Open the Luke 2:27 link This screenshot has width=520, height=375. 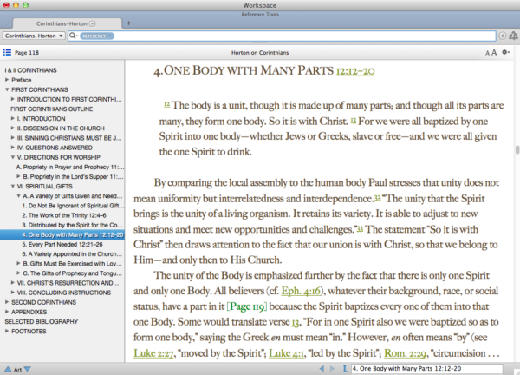tap(153, 353)
